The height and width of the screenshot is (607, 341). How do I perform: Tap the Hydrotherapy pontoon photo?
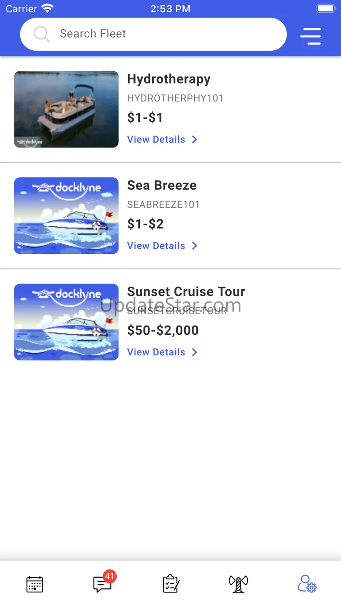click(66, 109)
